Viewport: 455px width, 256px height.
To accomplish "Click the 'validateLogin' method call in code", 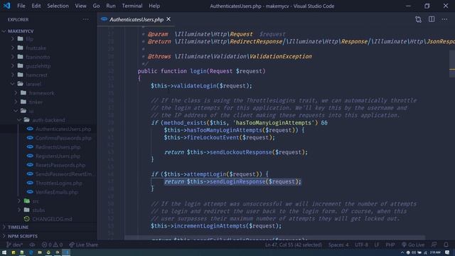I will 195,86.
